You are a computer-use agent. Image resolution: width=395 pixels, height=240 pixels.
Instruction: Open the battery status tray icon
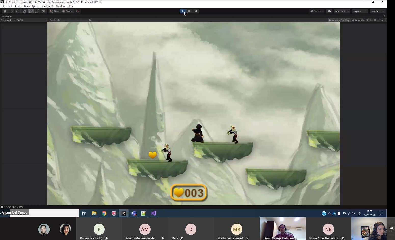click(344, 214)
